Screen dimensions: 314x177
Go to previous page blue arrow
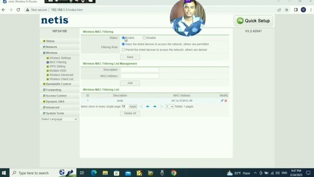(x=148, y=107)
